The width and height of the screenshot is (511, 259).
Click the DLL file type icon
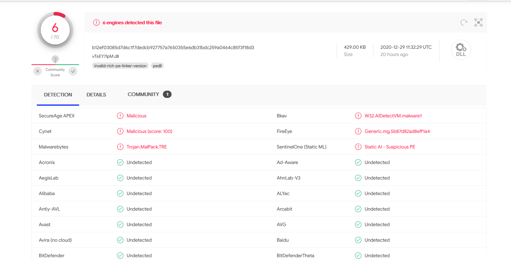coord(461,50)
